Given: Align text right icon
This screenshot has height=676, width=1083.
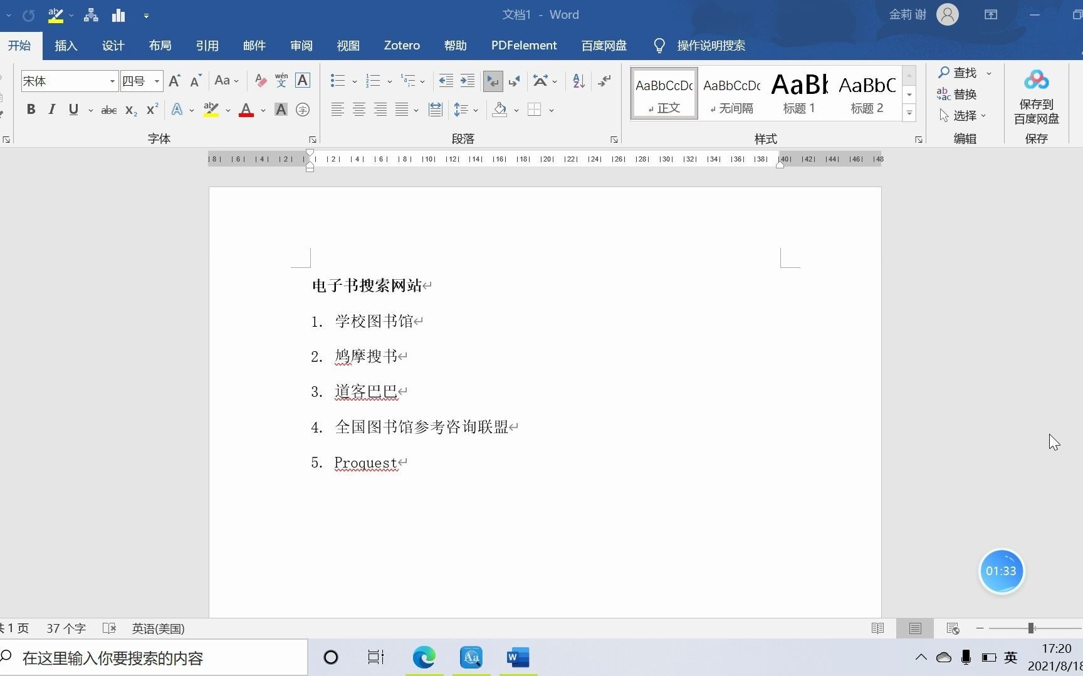Looking at the screenshot, I should click(x=380, y=110).
